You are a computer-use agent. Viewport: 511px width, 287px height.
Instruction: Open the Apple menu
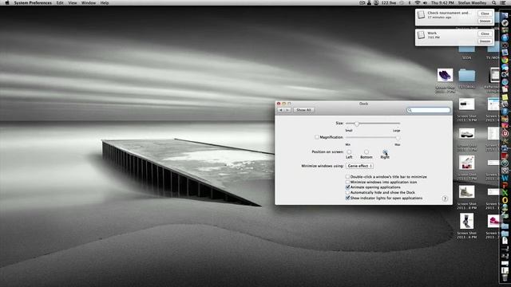pos(7,2)
